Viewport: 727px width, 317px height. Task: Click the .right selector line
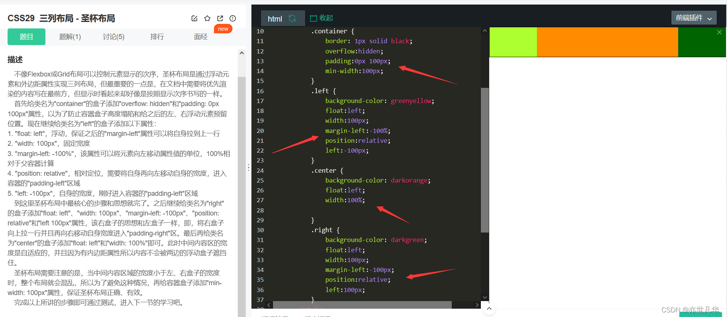(x=325, y=230)
